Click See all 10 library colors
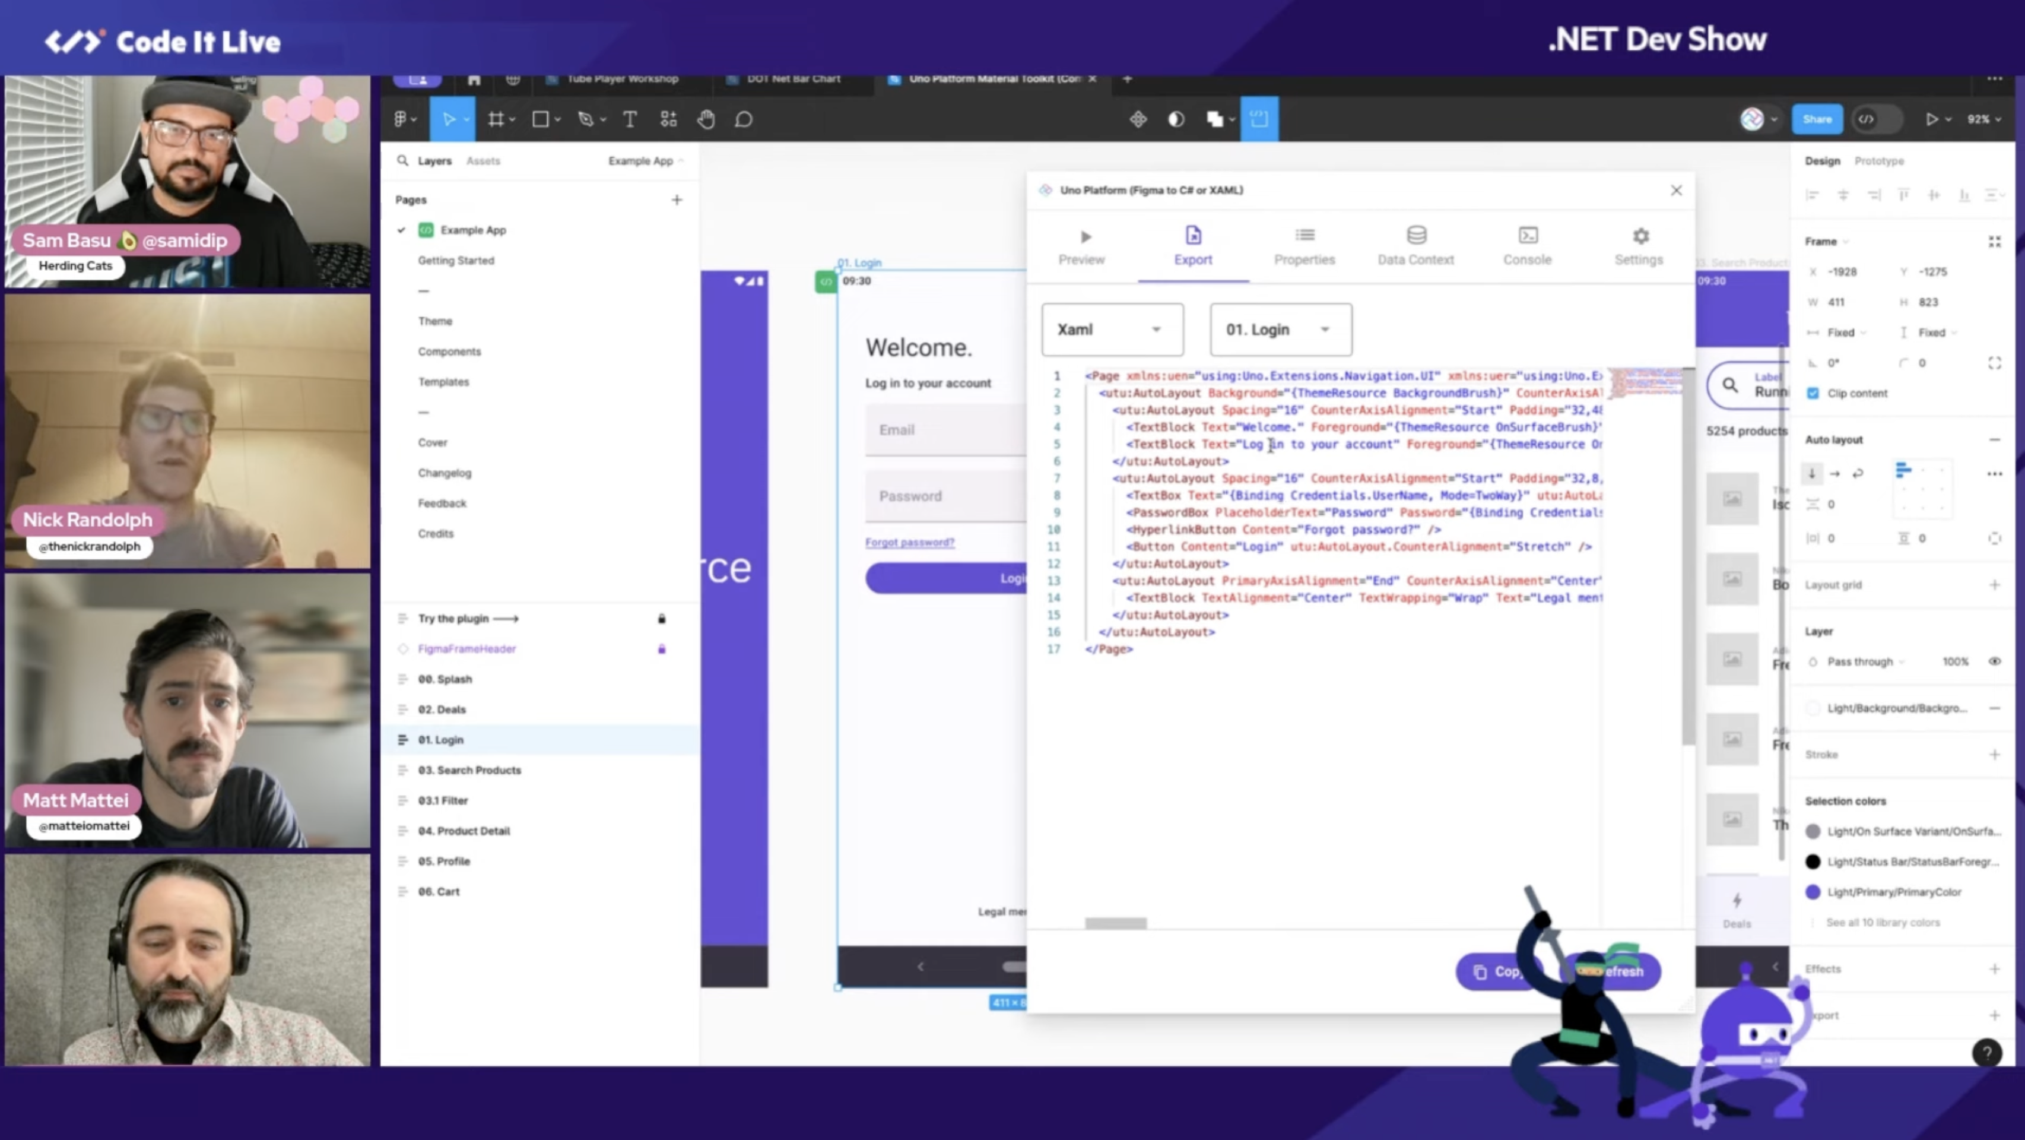 pyautogui.click(x=1883, y=922)
